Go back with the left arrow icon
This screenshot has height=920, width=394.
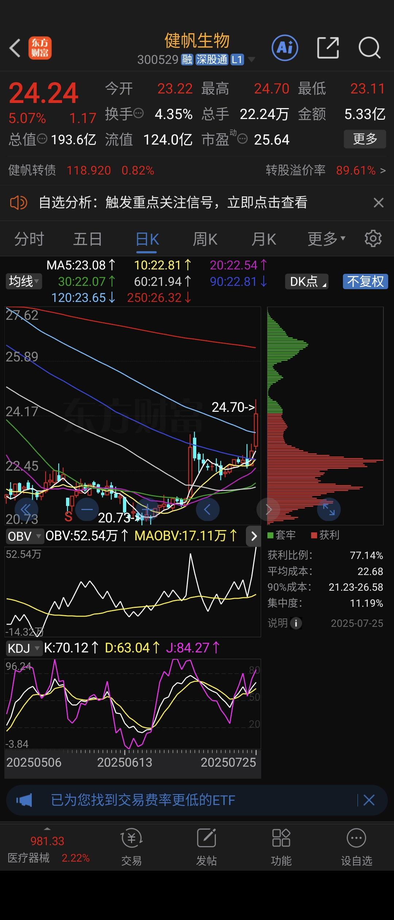(15, 48)
